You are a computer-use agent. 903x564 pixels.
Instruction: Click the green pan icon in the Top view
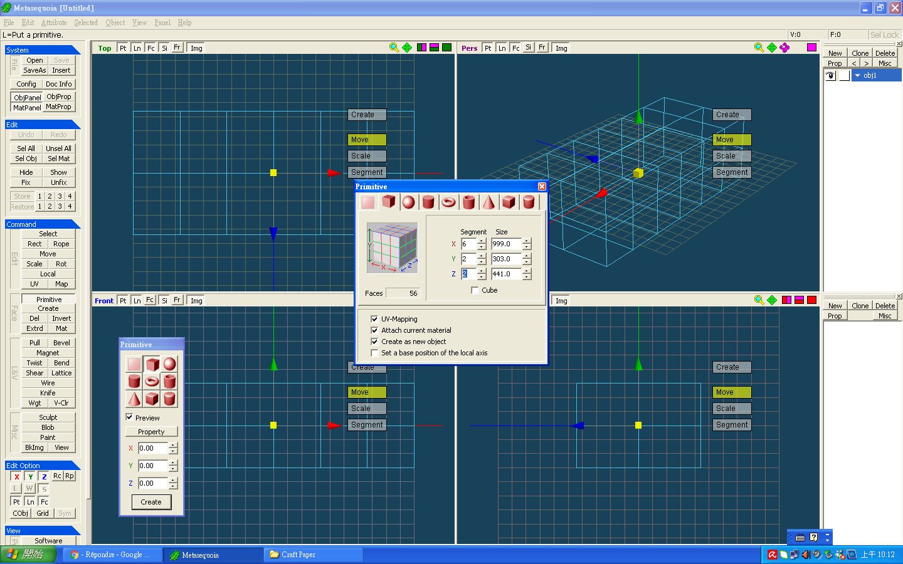point(407,48)
